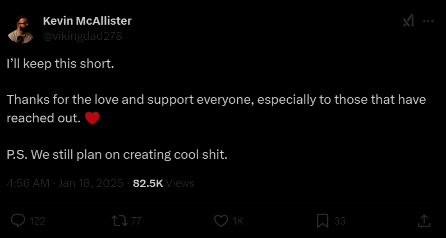Click the 1K likes count
The image size is (446, 238).
pos(238,221)
